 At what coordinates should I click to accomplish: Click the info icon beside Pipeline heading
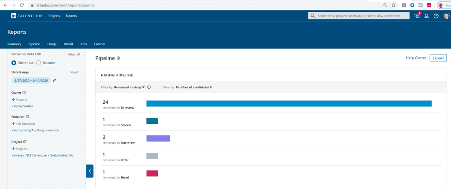tap(118, 58)
